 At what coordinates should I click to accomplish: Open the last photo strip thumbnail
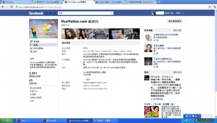[132, 34]
